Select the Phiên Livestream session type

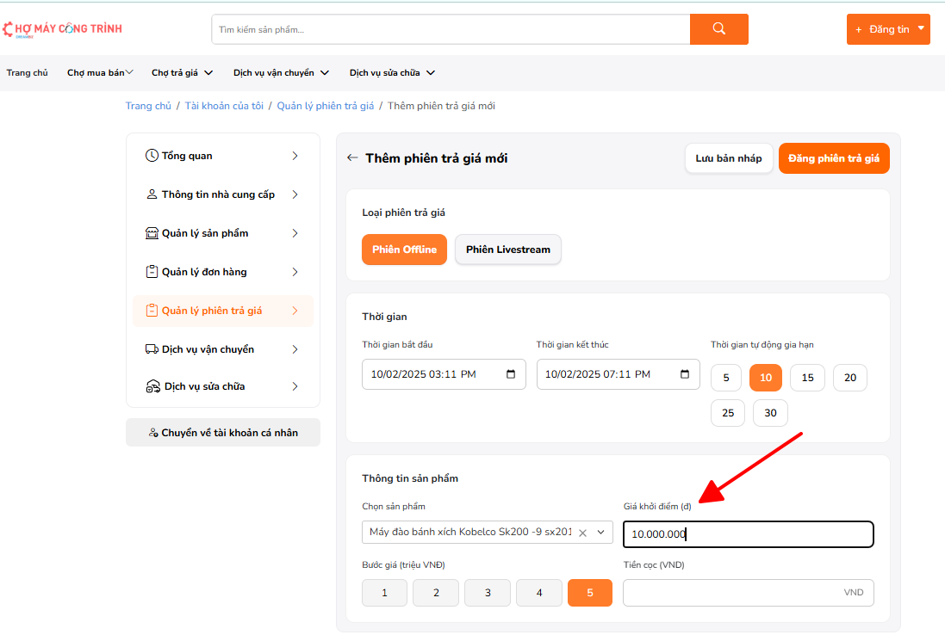point(507,250)
